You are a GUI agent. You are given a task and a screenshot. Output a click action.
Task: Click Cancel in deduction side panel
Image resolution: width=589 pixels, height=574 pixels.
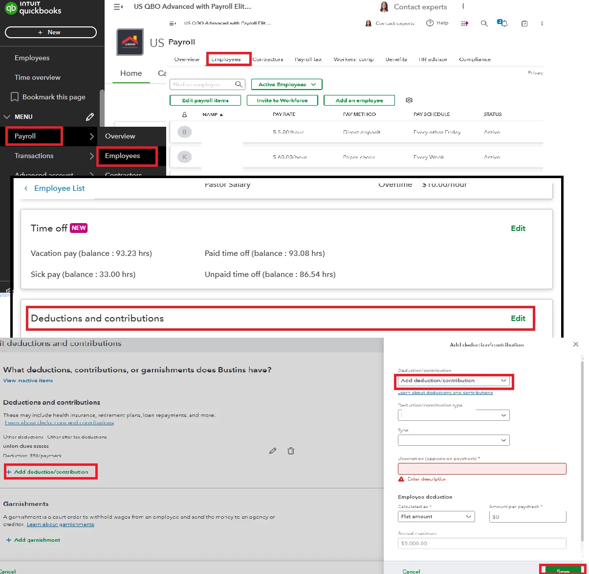point(411,572)
